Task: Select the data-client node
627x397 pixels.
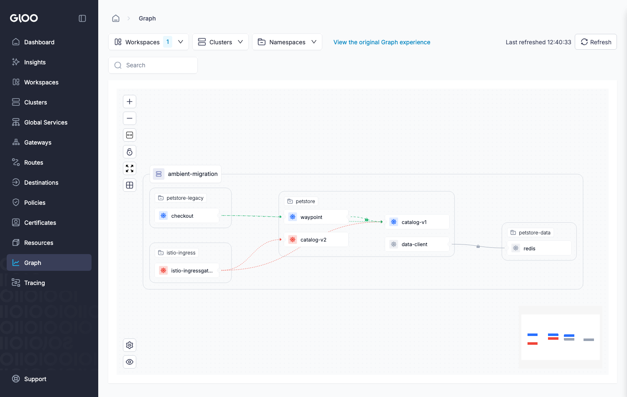Action: click(417, 244)
